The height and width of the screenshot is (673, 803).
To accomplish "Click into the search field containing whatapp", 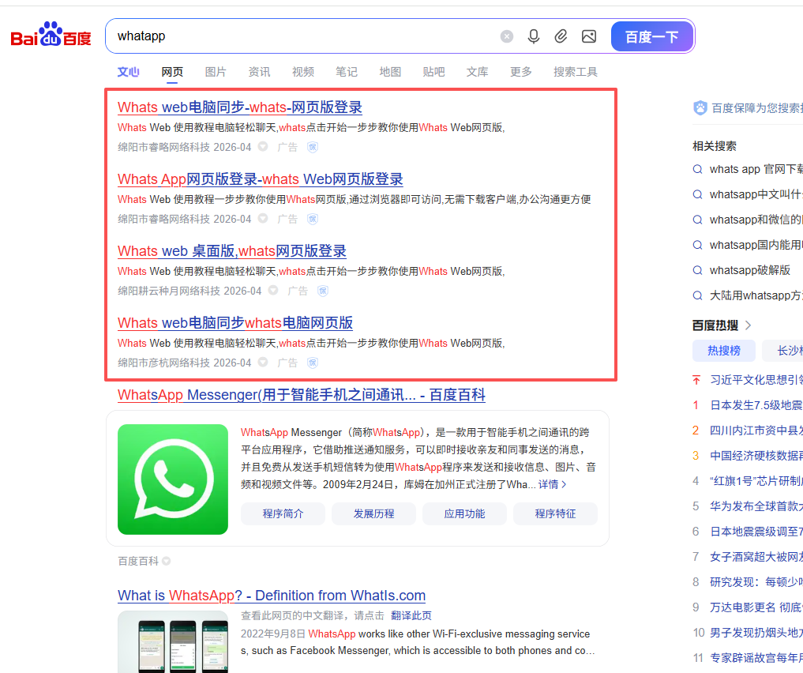I will coord(300,36).
